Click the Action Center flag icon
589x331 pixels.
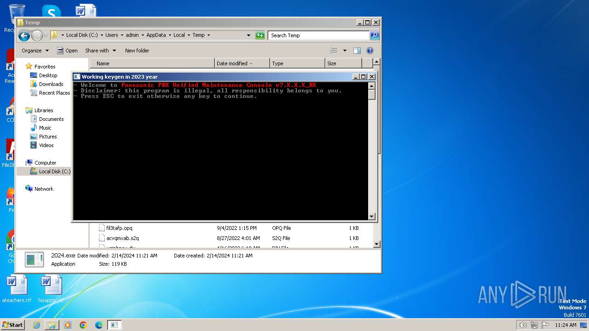546,325
